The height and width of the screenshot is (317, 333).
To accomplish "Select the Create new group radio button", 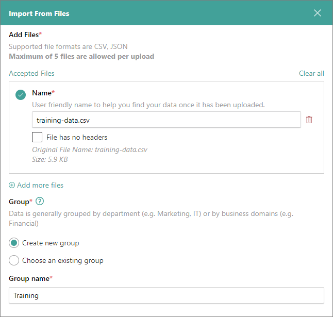I will 14,243.
